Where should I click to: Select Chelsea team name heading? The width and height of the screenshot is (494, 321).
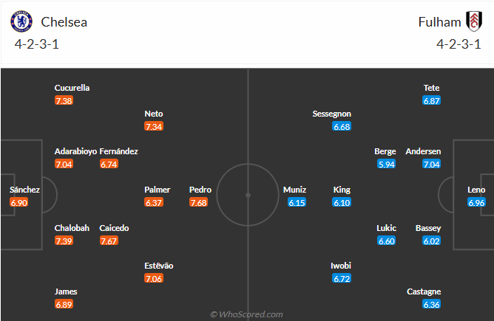point(64,22)
